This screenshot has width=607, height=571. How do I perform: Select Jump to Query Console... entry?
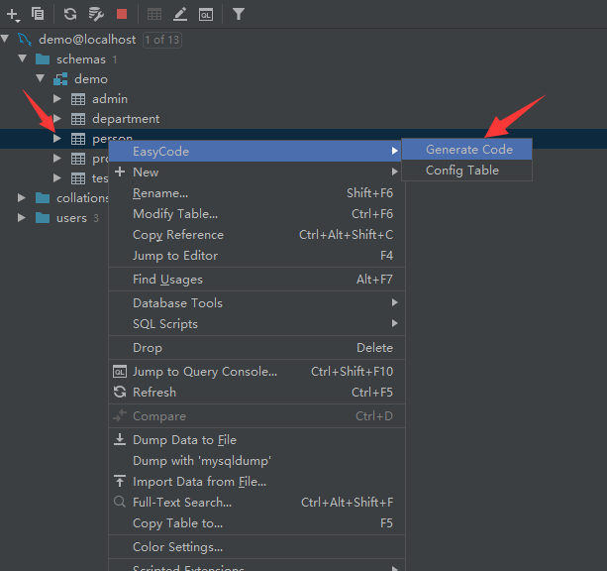click(256, 372)
